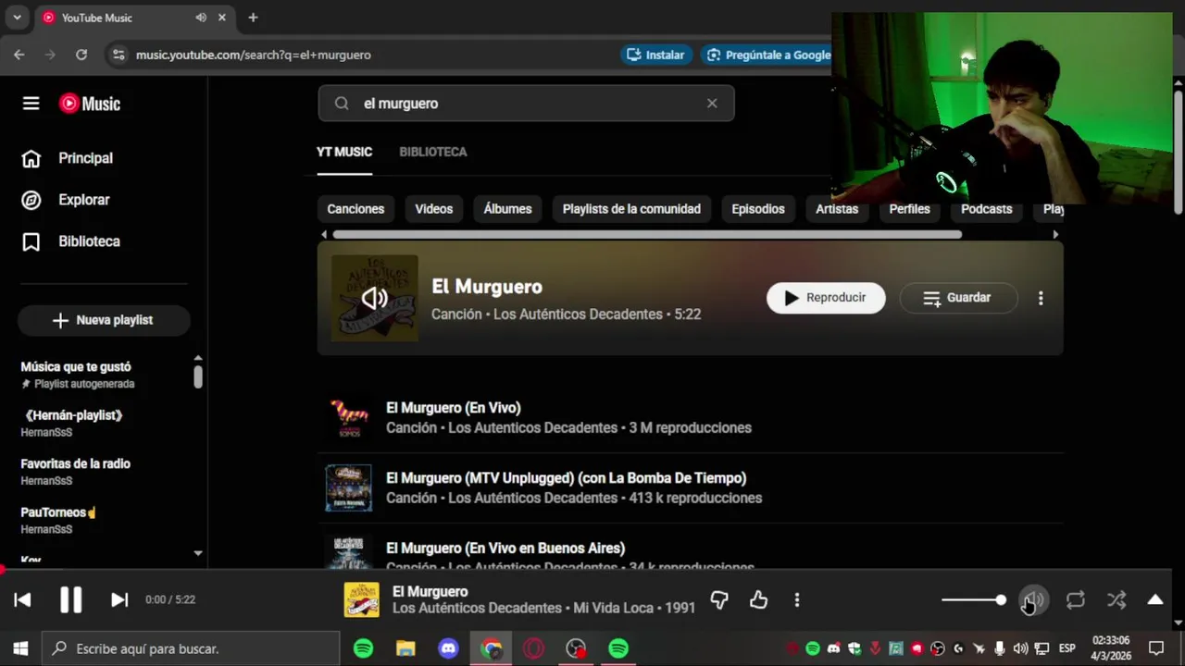The image size is (1185, 666).
Task: Open the Hernán-playlist
Action: pyautogui.click(x=73, y=415)
